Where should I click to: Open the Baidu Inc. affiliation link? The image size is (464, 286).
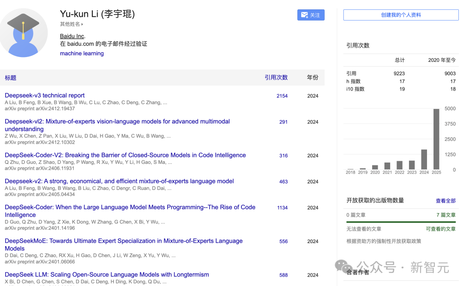72,36
